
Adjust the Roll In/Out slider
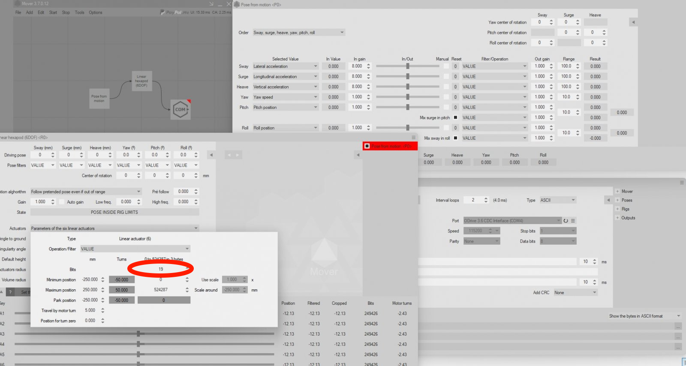[408, 128]
